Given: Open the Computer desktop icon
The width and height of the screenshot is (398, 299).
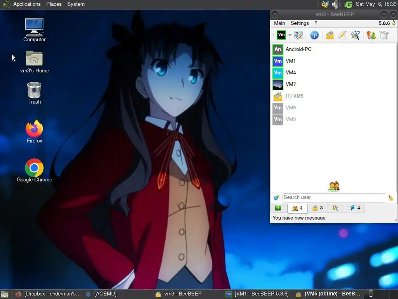Looking at the screenshot, I should [34, 30].
